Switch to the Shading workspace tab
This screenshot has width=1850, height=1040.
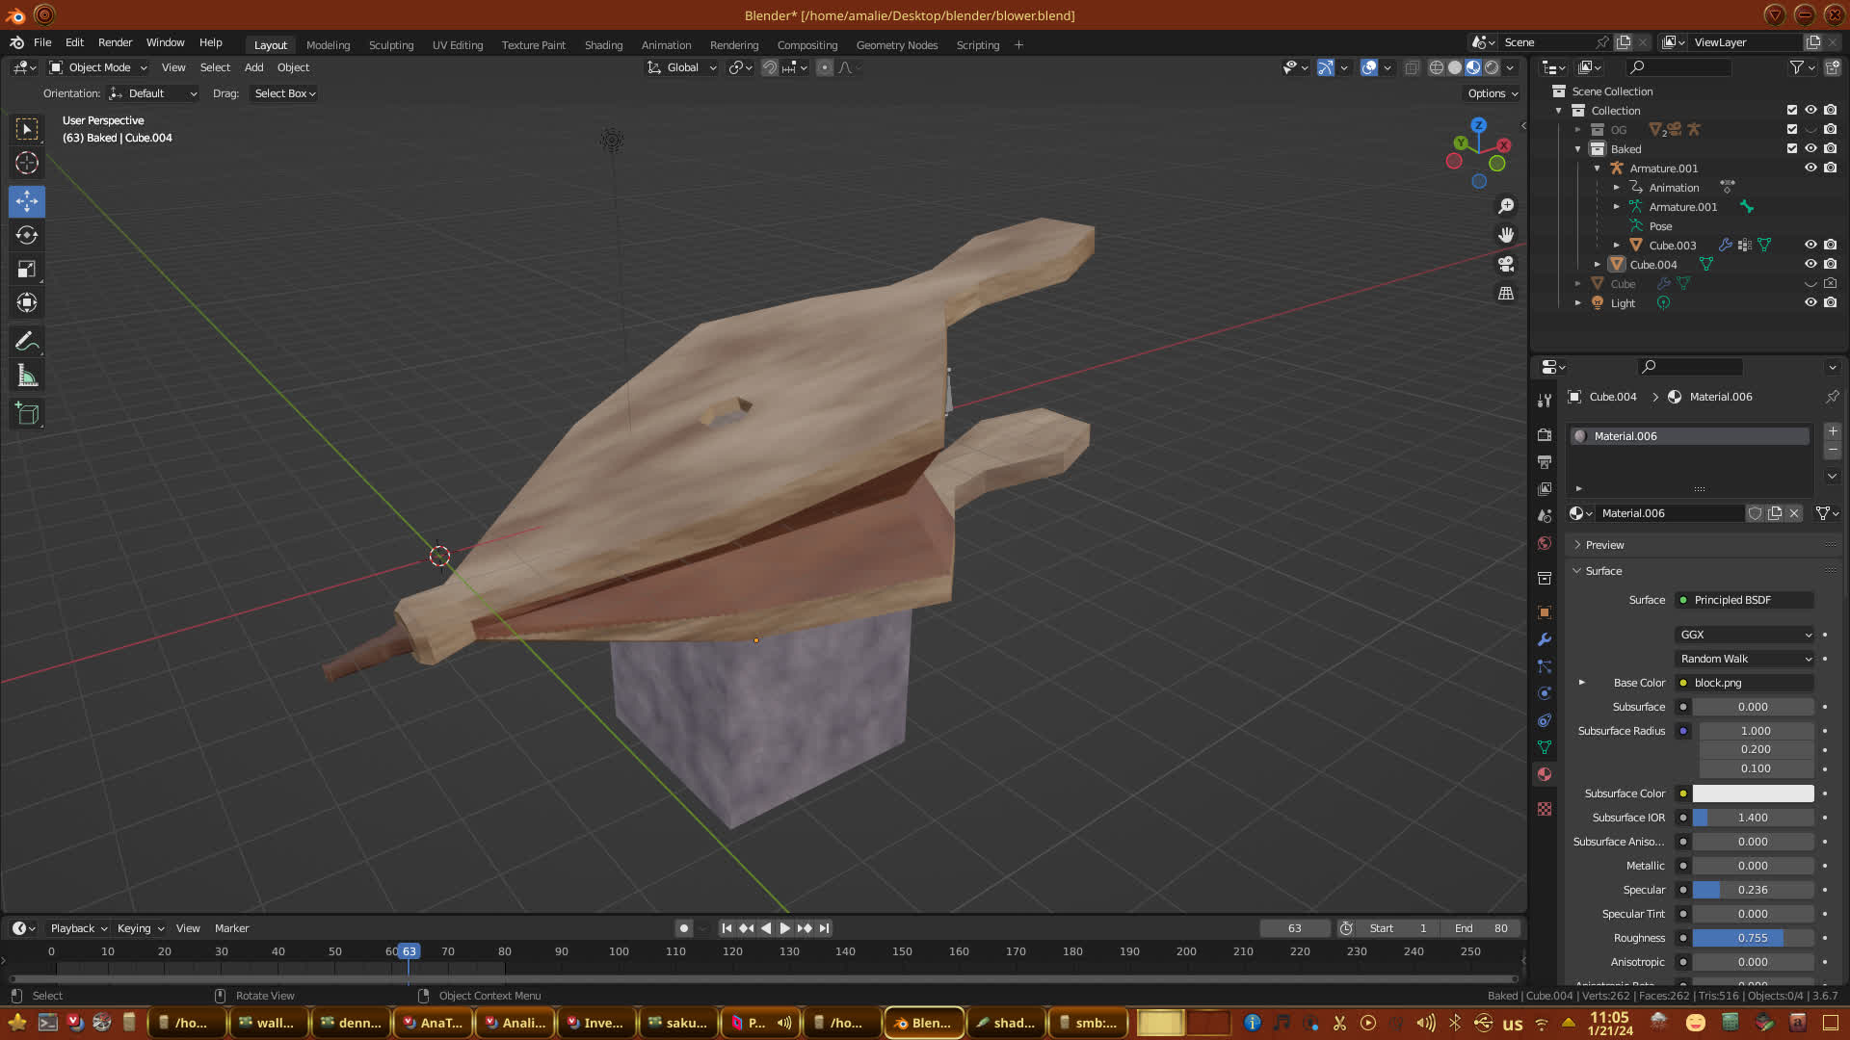603,45
